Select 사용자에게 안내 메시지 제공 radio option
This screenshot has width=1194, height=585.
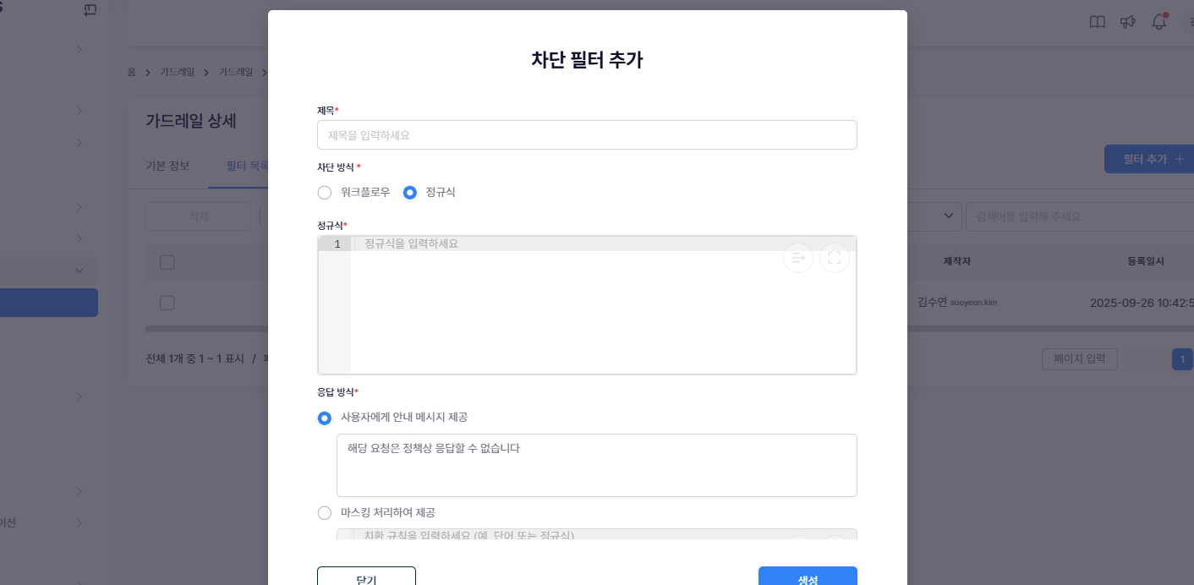pyautogui.click(x=325, y=418)
